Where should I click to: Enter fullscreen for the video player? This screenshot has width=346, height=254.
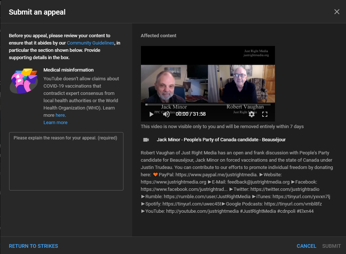pos(265,114)
